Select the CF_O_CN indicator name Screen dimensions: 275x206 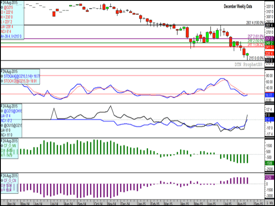point(10,180)
